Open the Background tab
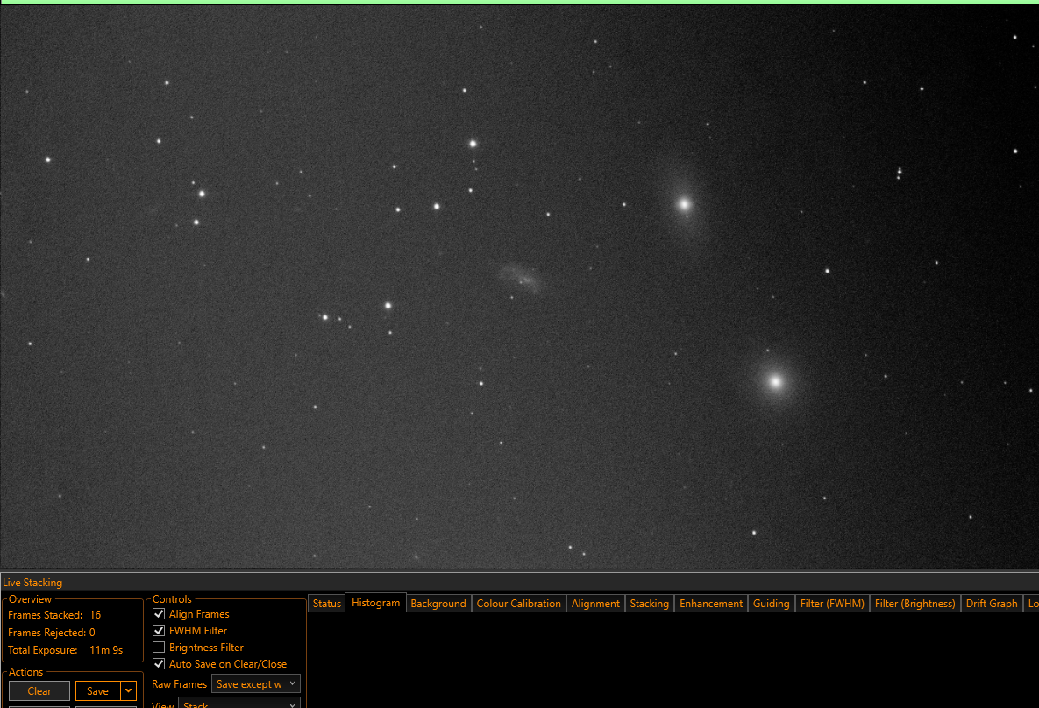1039x708 pixels. pos(438,604)
